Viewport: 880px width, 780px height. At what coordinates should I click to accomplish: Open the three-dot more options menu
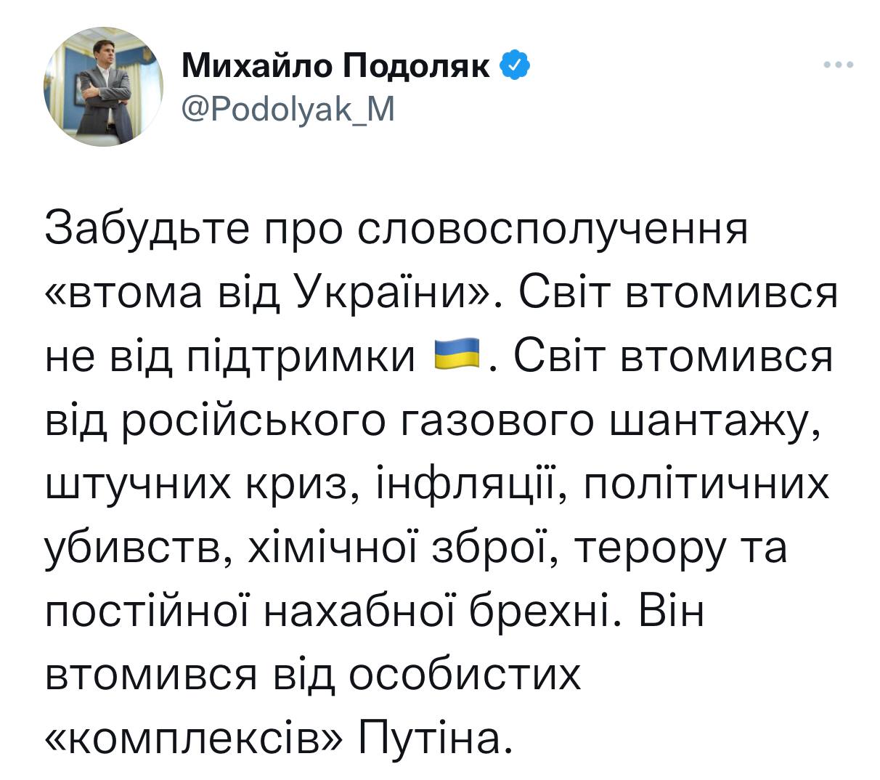point(839,65)
